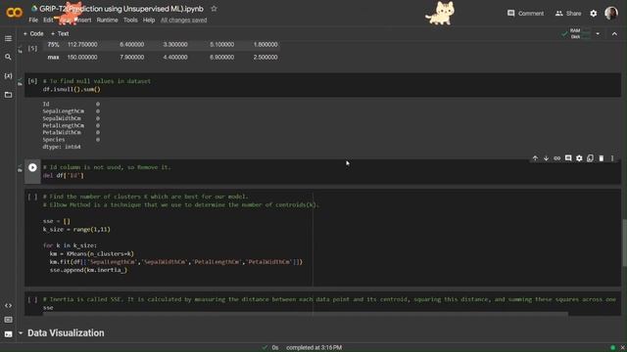Move the selected cell down
The height and width of the screenshot is (352, 627).
pos(546,158)
